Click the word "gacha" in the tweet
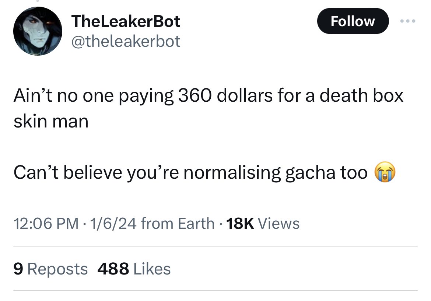Image resolution: width=431 pixels, height=301 pixels. (x=311, y=173)
